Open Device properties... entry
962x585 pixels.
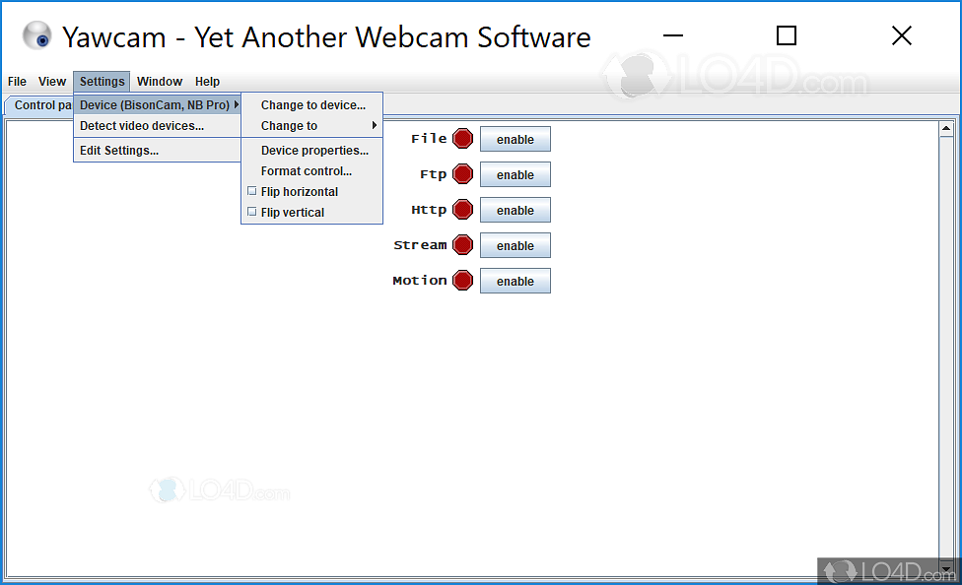click(311, 151)
